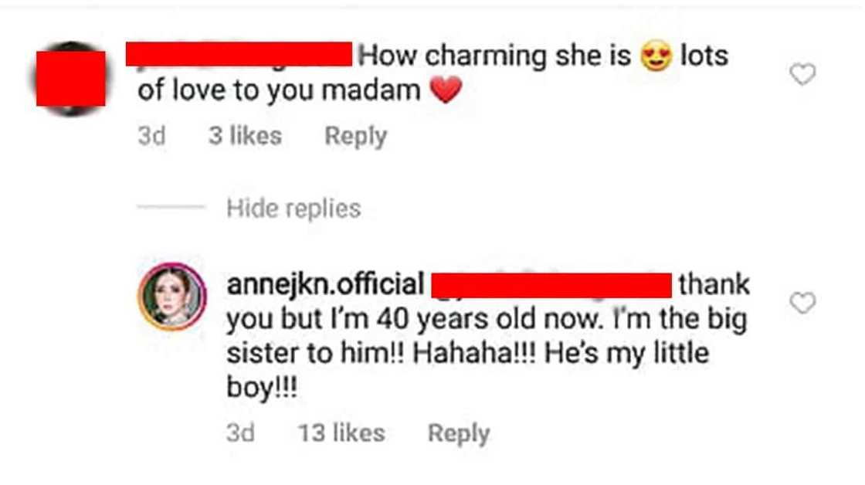The width and height of the screenshot is (865, 485).
Task: Open the annejkn.official username link
Action: (x=325, y=284)
